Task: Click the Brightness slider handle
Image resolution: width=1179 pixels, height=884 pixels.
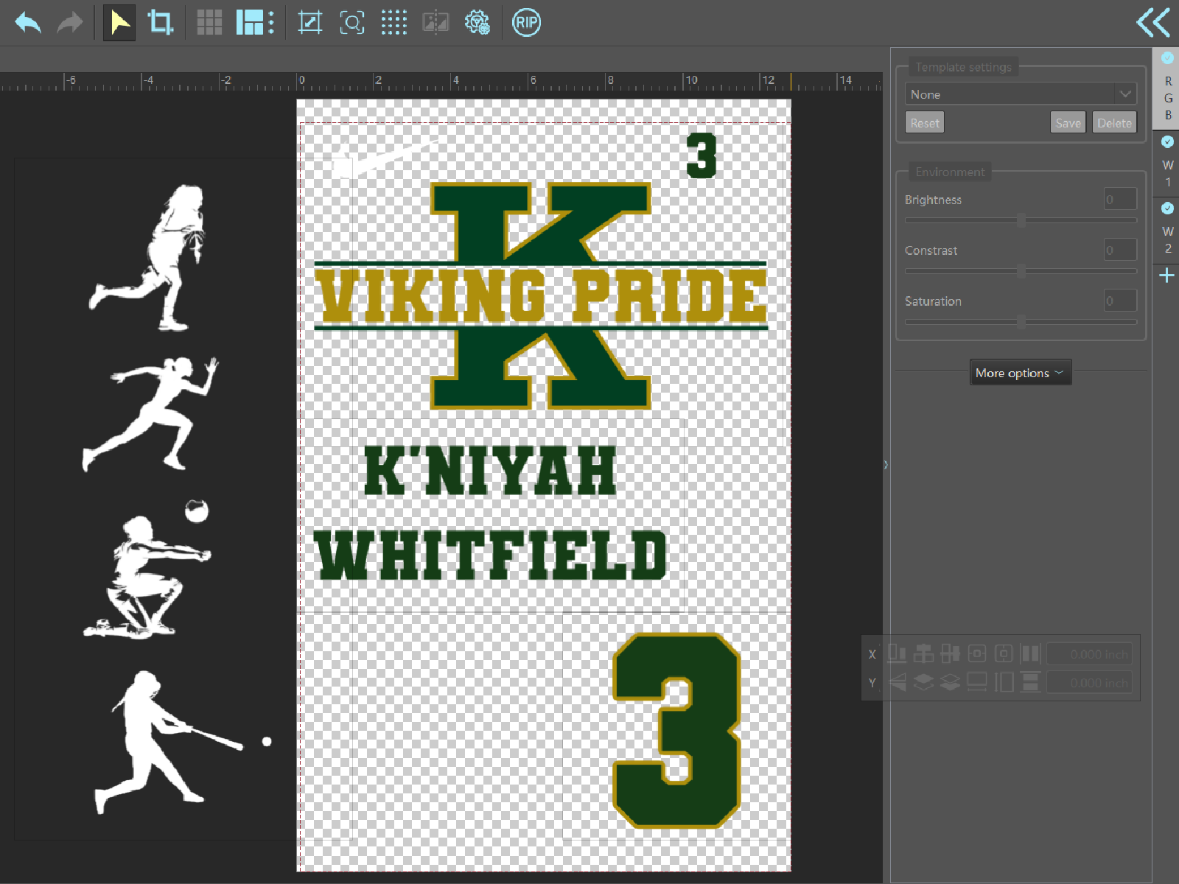Action: point(1021,220)
